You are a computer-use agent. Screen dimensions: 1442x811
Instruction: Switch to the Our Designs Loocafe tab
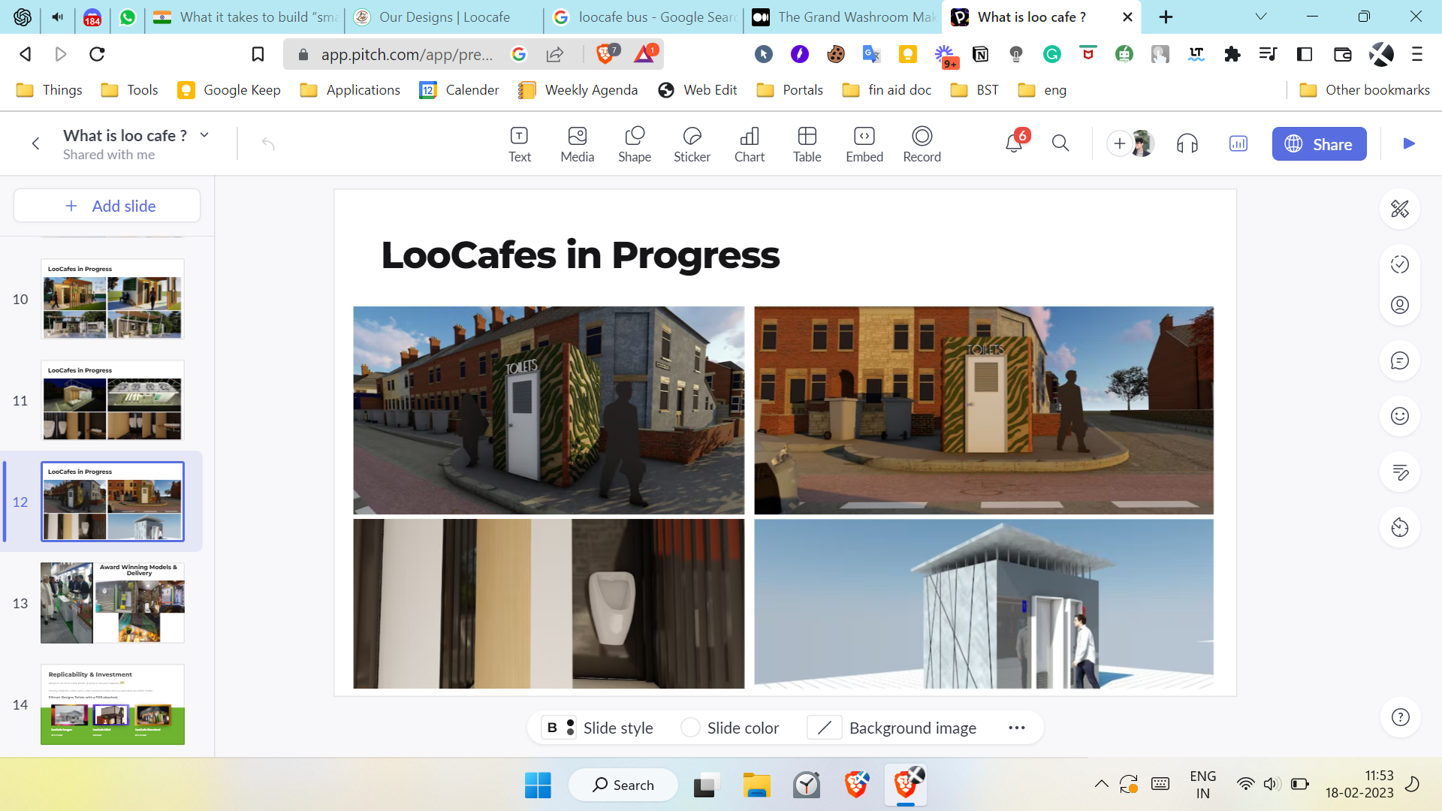click(x=443, y=17)
